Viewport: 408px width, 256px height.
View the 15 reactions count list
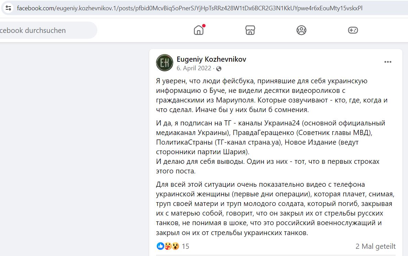[x=185, y=246]
